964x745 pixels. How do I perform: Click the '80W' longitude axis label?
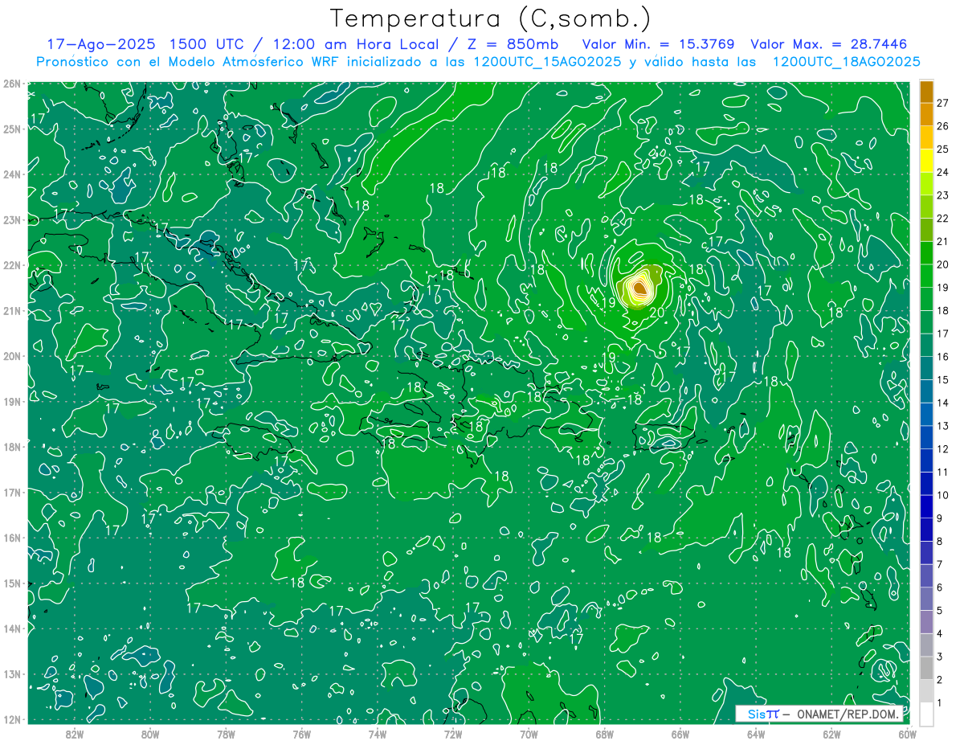click(x=150, y=733)
